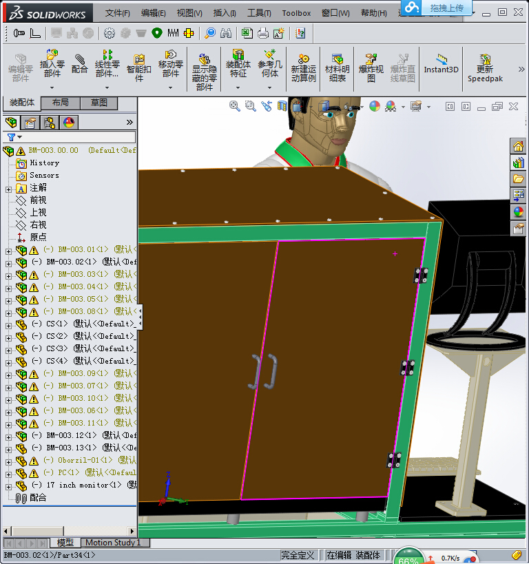The width and height of the screenshot is (529, 564).
Task: Open the Assembly Features dropdown arrow
Action: pos(238,87)
